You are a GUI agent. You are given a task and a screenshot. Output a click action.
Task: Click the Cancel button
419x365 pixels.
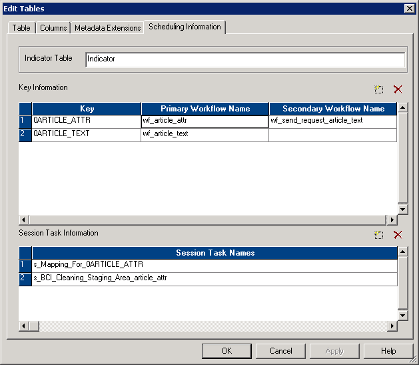[281, 351]
